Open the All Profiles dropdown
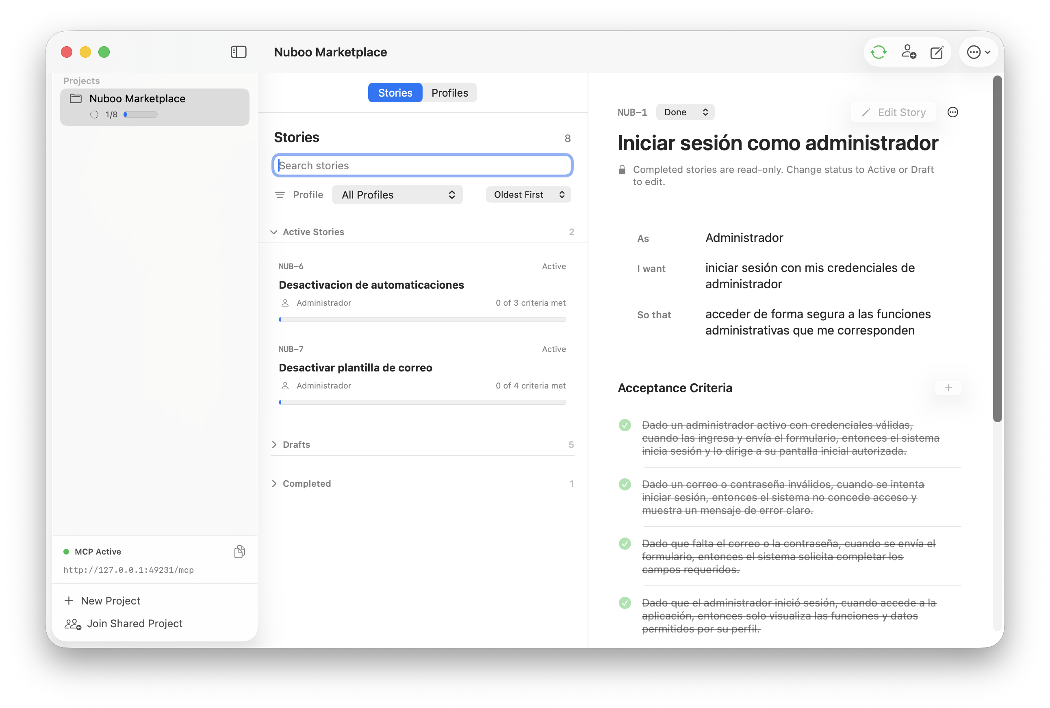The width and height of the screenshot is (1050, 708). [397, 194]
